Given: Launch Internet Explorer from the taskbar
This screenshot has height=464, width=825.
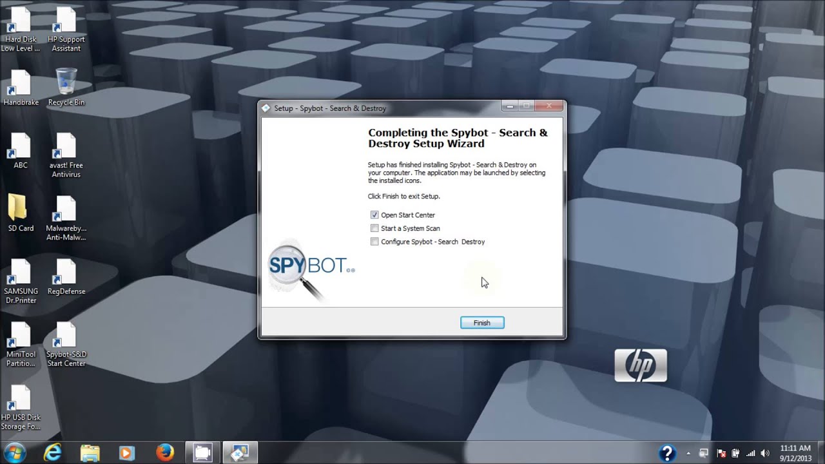Looking at the screenshot, I should click(52, 453).
